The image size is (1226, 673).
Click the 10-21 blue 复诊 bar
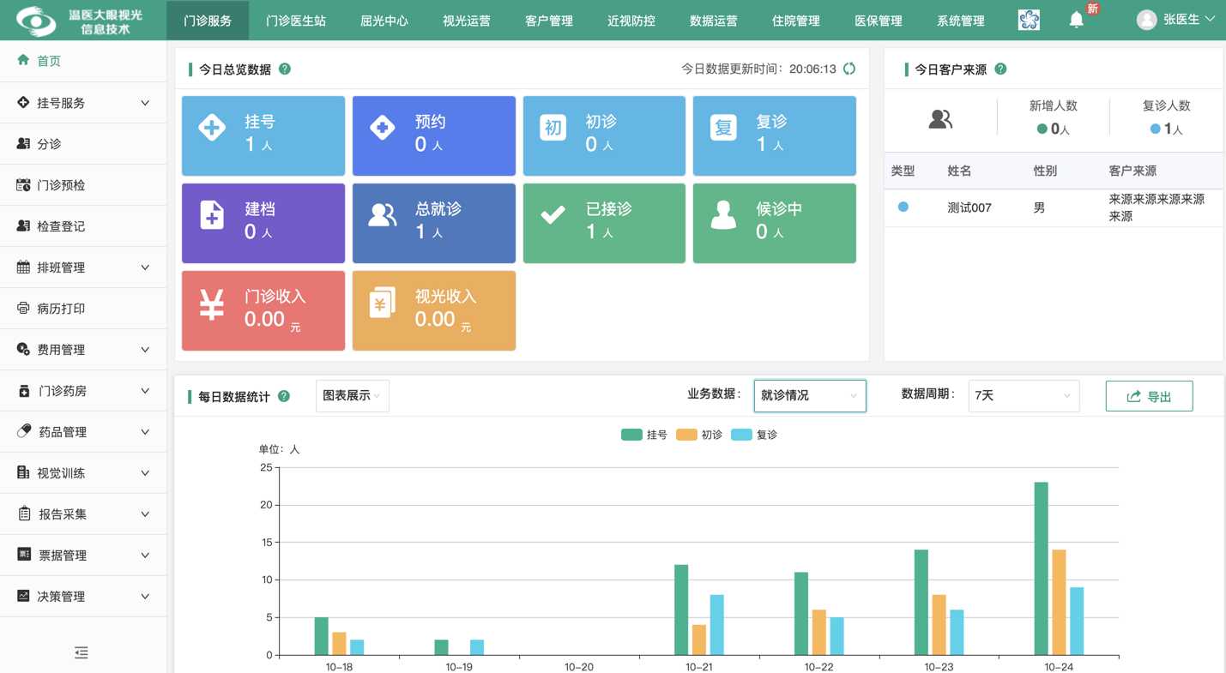click(717, 625)
